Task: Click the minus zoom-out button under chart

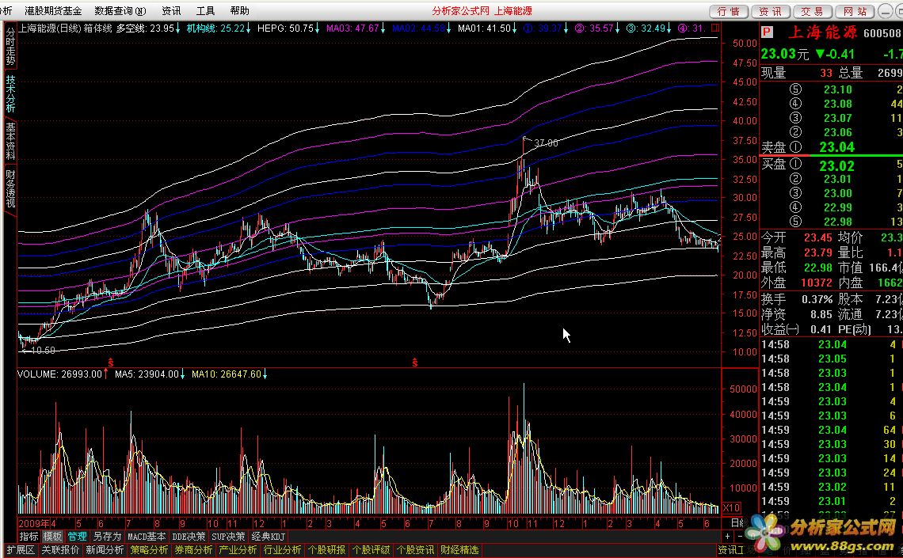Action: (x=740, y=537)
